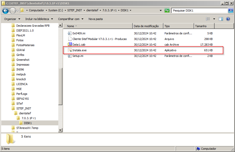Select the clientsitef tree folder

click(x=25, y=113)
